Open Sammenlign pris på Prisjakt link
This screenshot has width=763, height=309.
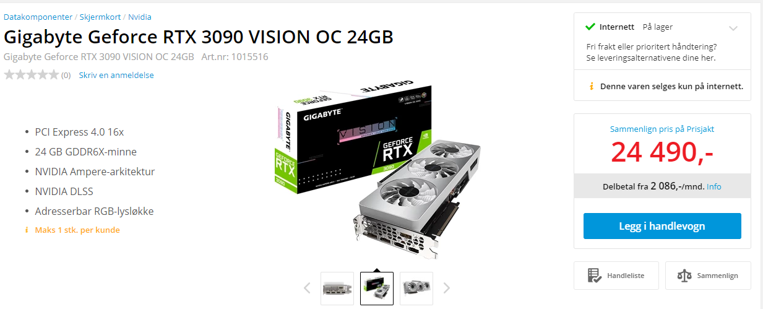662,129
